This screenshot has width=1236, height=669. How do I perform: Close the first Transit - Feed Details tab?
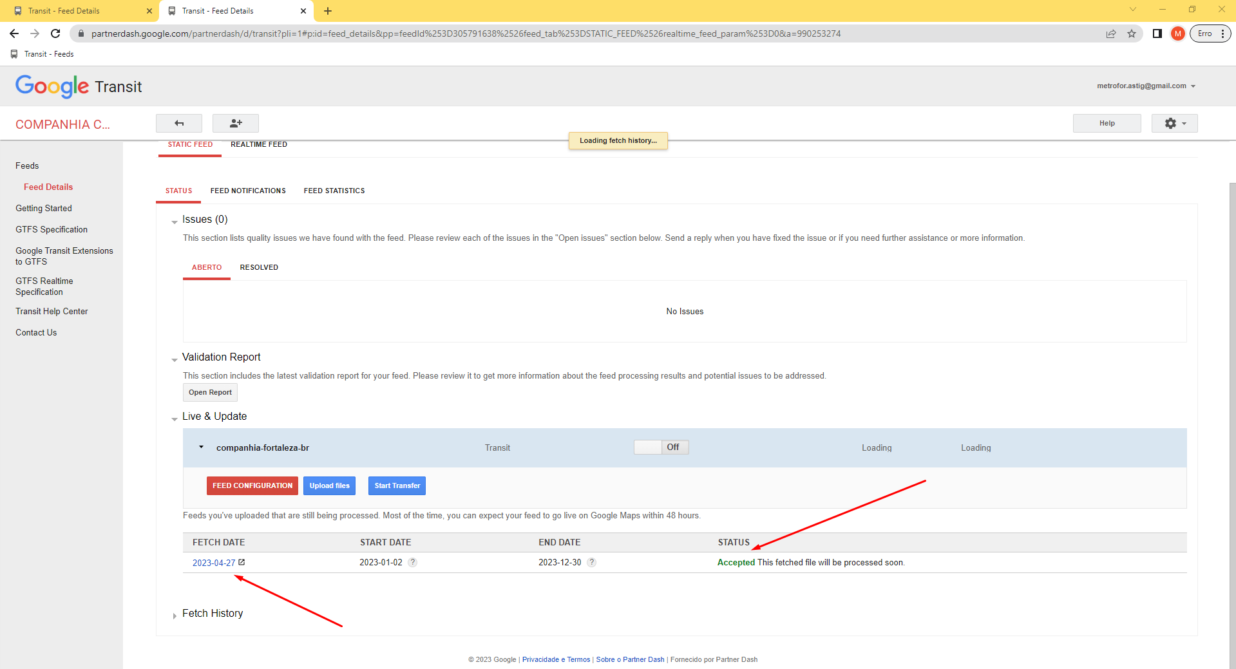[x=149, y=11]
